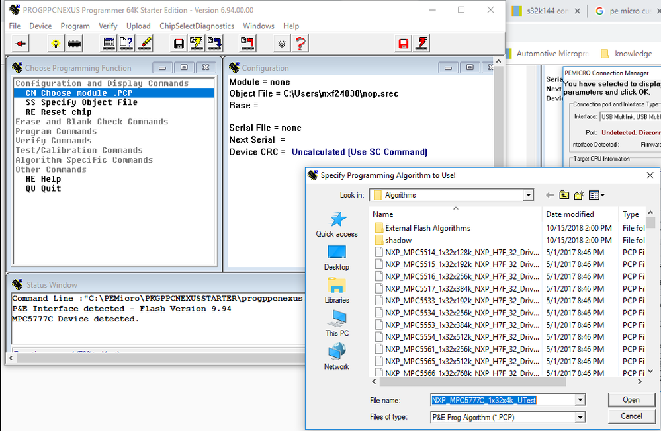Open the Windows menu
Screen dimensions: 661x431
pos(259,26)
